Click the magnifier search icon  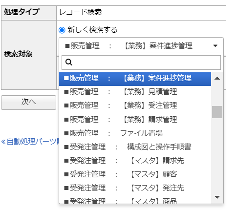coord(68,62)
